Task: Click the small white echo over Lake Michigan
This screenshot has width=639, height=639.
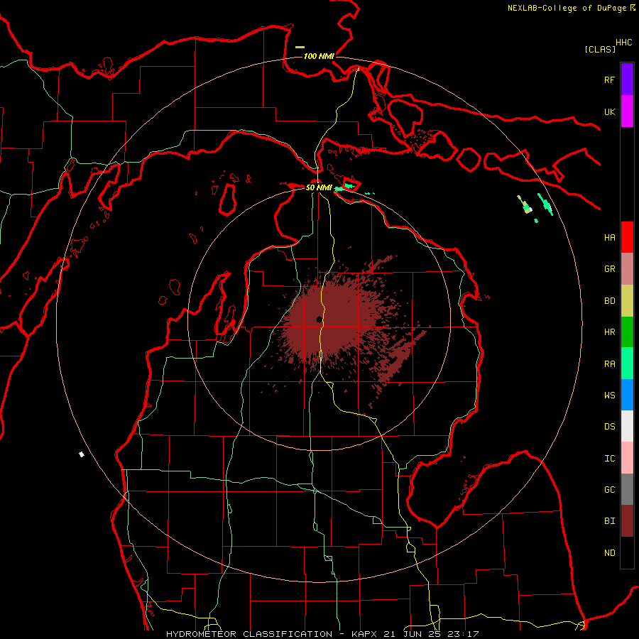Action: click(x=82, y=454)
